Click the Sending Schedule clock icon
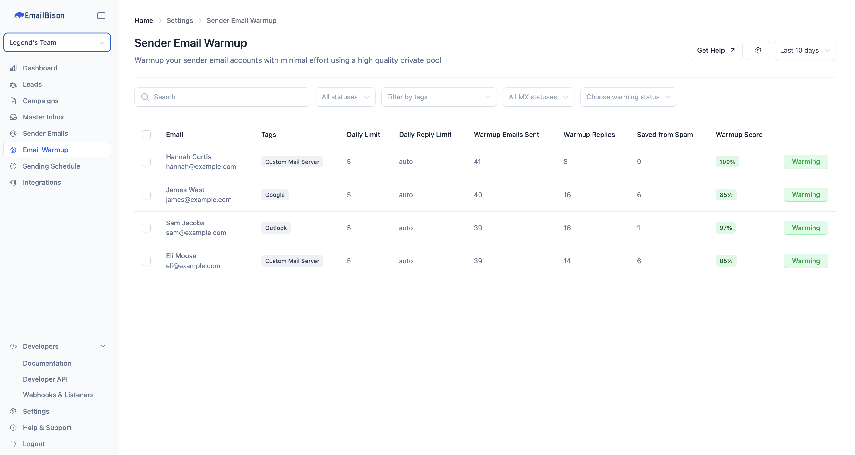 click(x=13, y=166)
